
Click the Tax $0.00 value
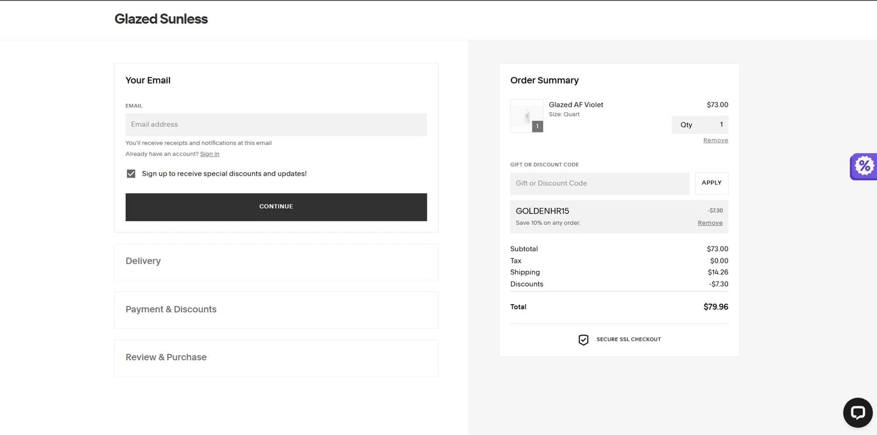[719, 261]
